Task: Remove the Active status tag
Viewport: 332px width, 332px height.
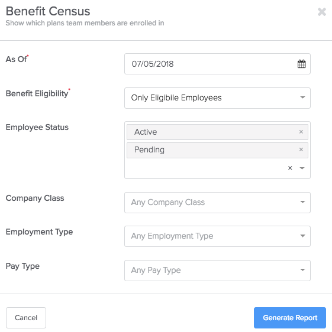Action: tap(301, 132)
